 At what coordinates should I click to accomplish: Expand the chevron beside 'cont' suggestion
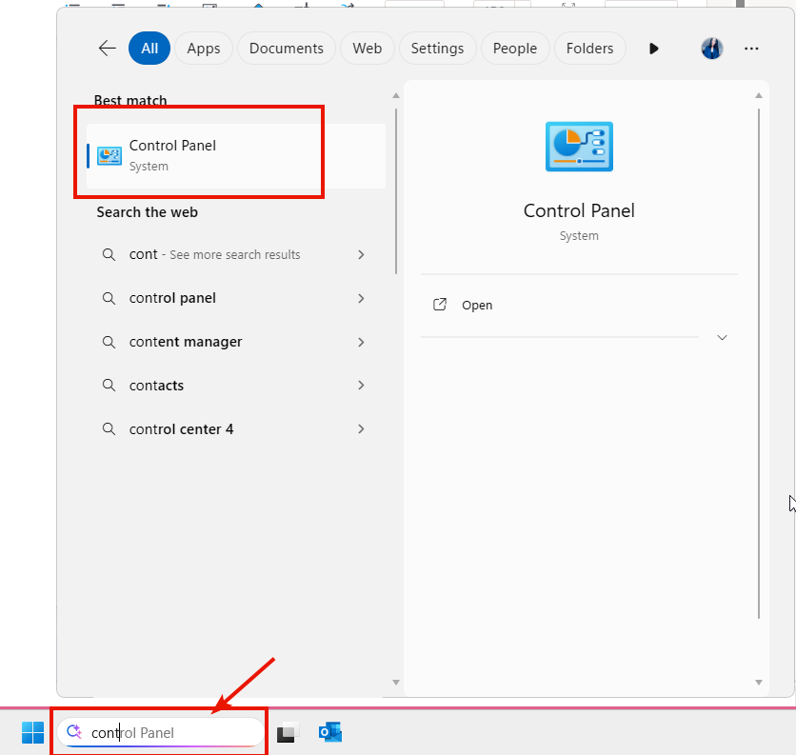361,254
